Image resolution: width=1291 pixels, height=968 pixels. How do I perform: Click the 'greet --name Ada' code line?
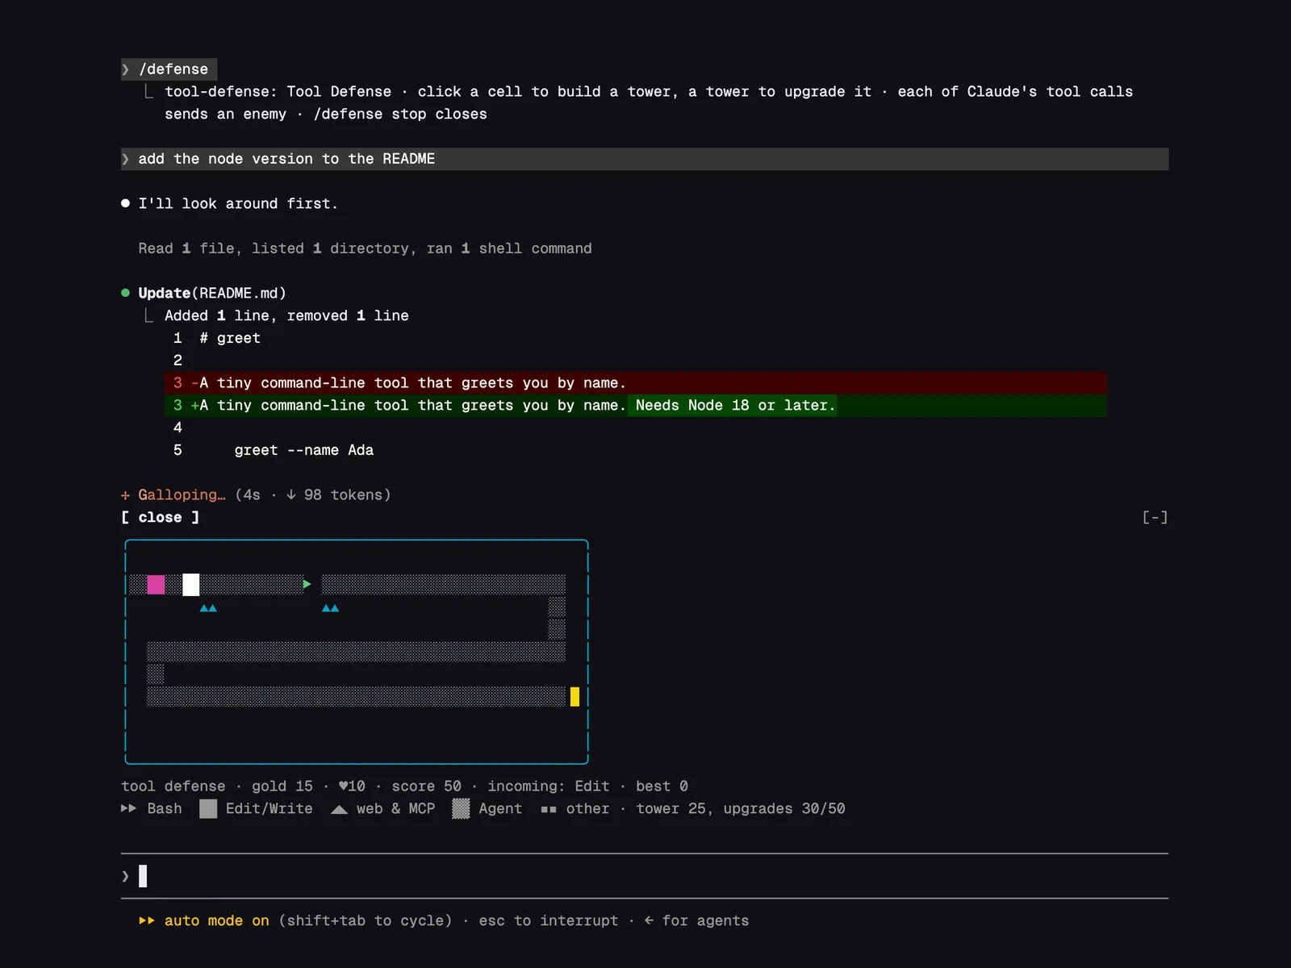[304, 450]
